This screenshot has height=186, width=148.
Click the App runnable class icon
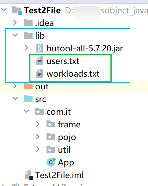(51, 162)
